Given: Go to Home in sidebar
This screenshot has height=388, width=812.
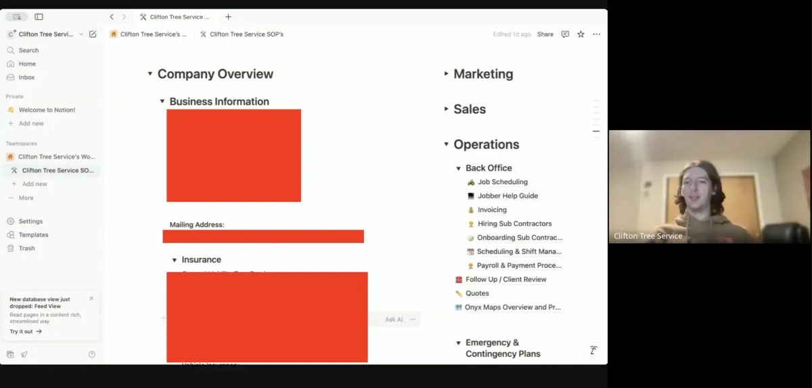Looking at the screenshot, I should click(x=27, y=64).
